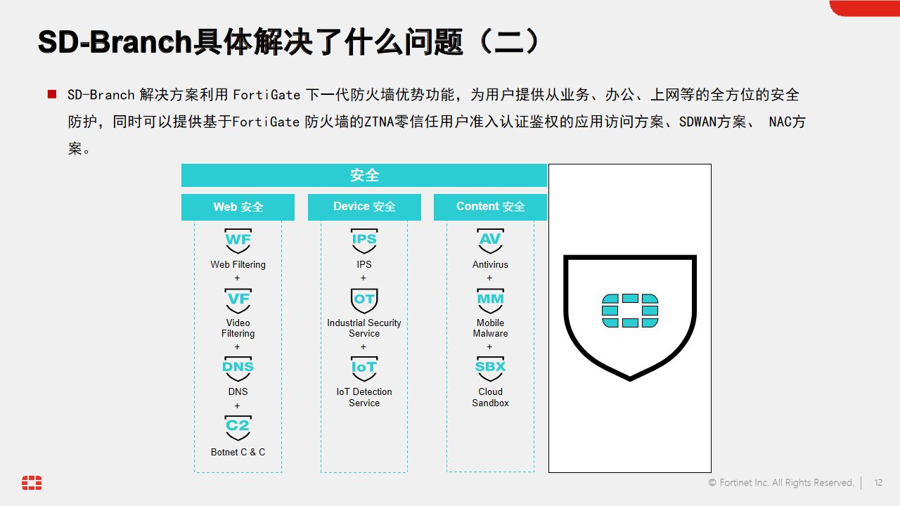Select the large Fortinet shield emblem

tap(629, 316)
